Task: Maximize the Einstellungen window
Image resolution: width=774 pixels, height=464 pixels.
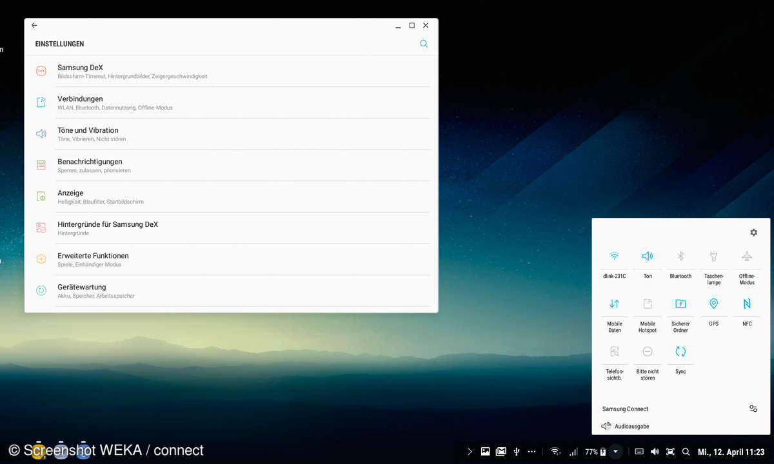Action: [412, 26]
